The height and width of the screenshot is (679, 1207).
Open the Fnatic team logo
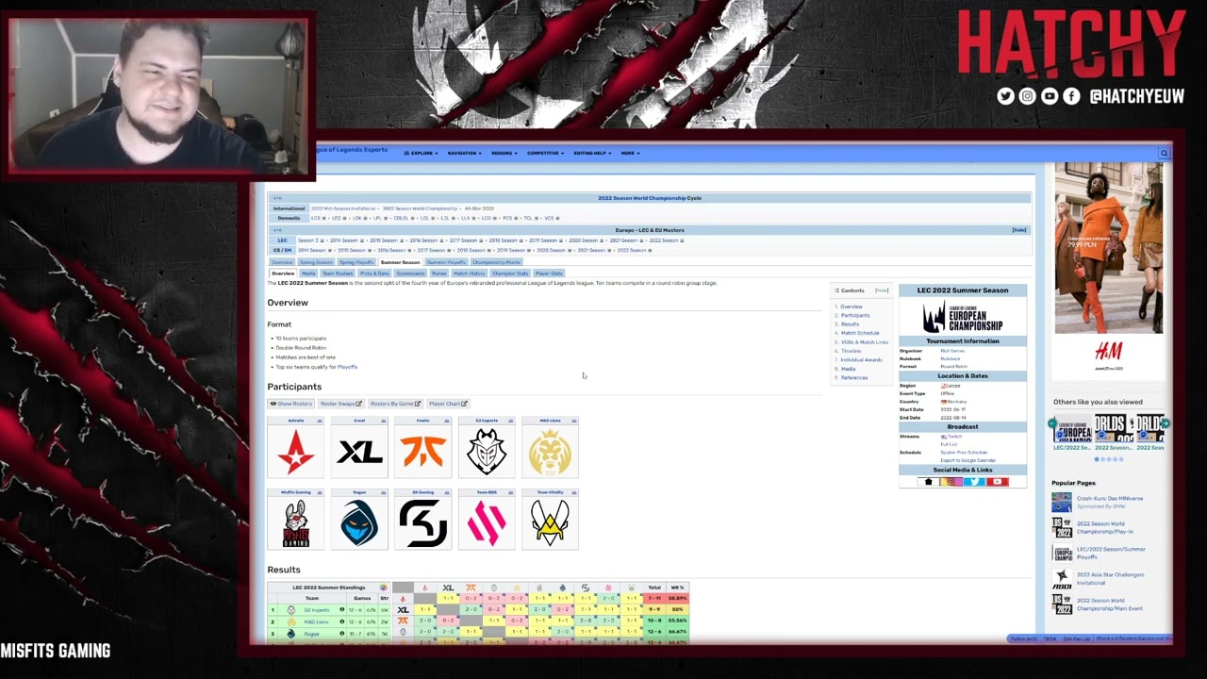[x=423, y=452]
